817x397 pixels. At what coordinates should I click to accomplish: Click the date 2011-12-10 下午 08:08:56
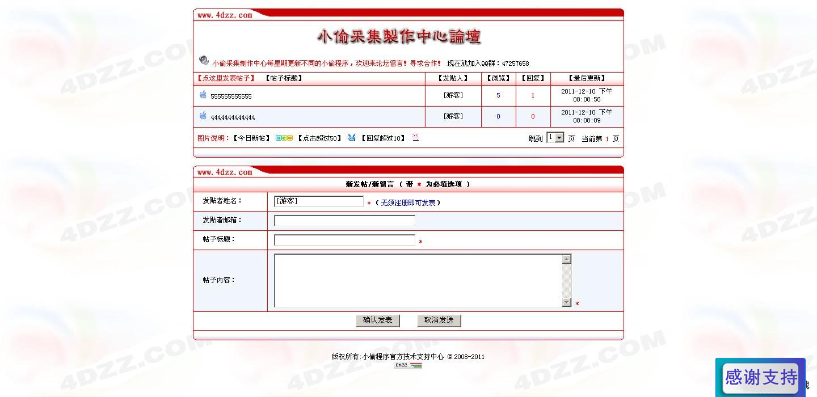click(x=587, y=95)
